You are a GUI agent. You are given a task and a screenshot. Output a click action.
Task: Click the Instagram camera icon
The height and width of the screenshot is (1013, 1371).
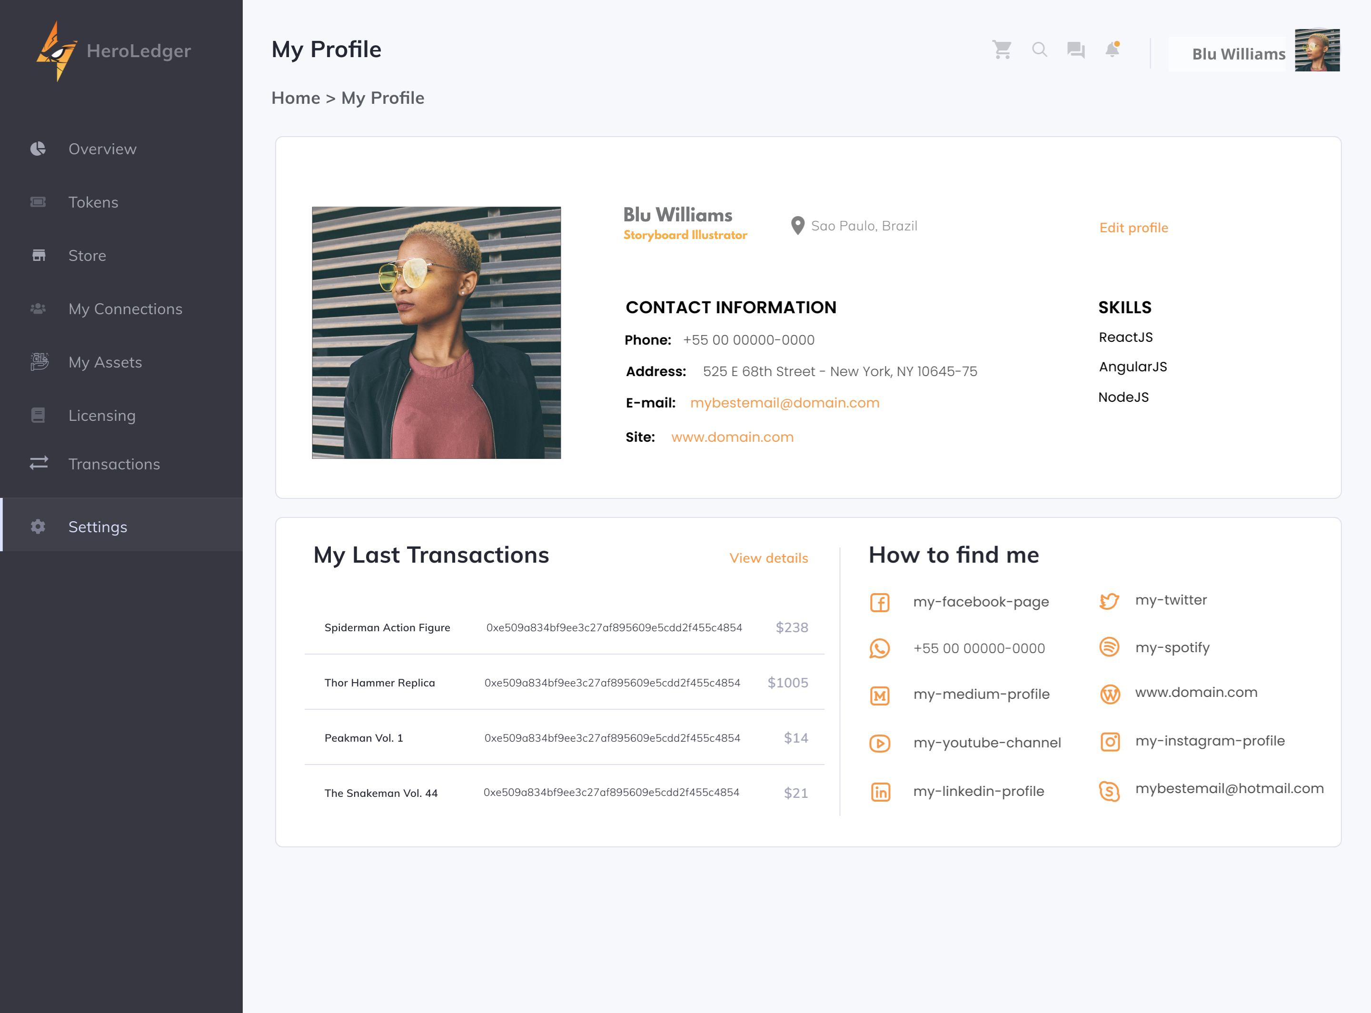pyautogui.click(x=1110, y=741)
